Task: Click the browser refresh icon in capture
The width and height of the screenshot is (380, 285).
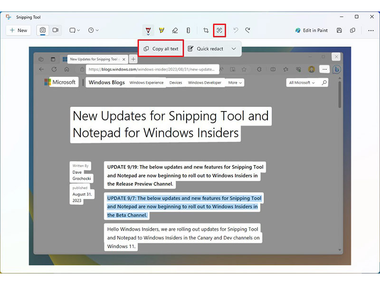Action: pyautogui.click(x=54, y=69)
